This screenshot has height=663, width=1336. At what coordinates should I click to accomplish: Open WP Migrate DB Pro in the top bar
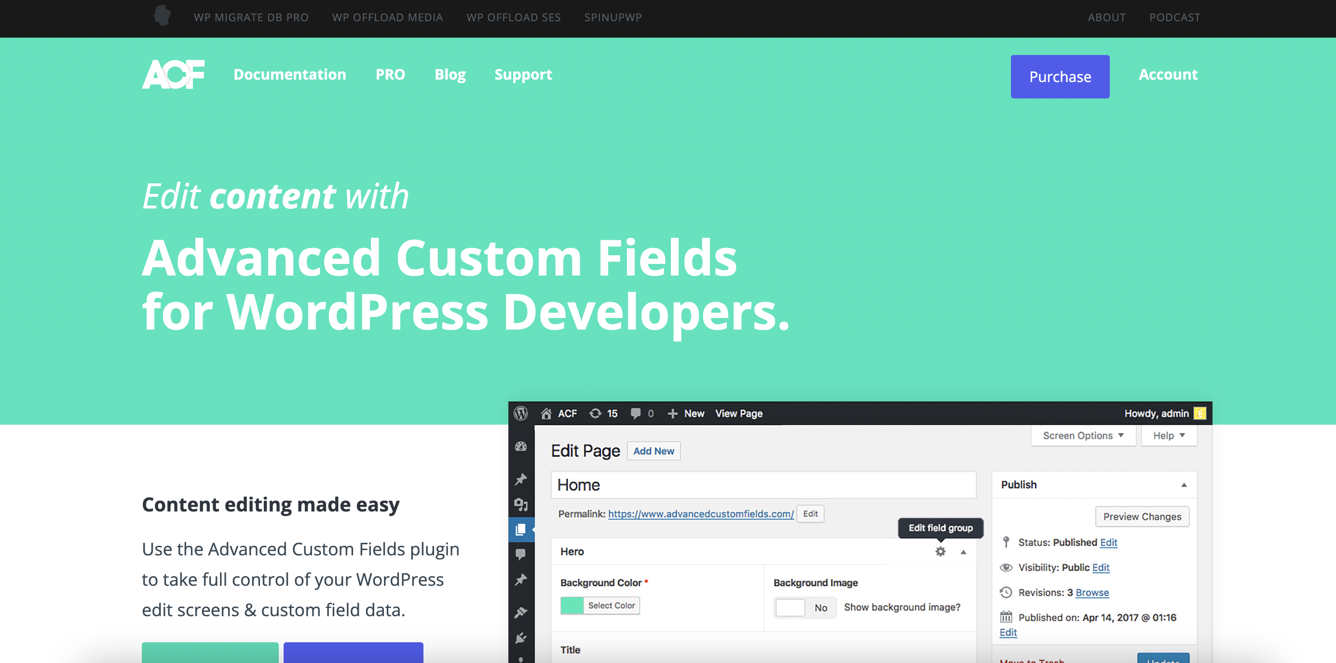point(251,17)
